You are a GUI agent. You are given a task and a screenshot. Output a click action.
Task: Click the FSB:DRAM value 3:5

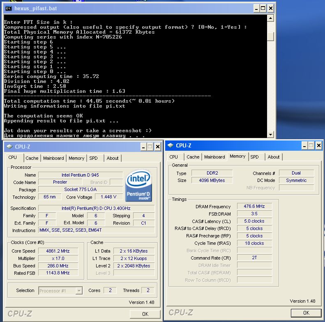point(254,214)
